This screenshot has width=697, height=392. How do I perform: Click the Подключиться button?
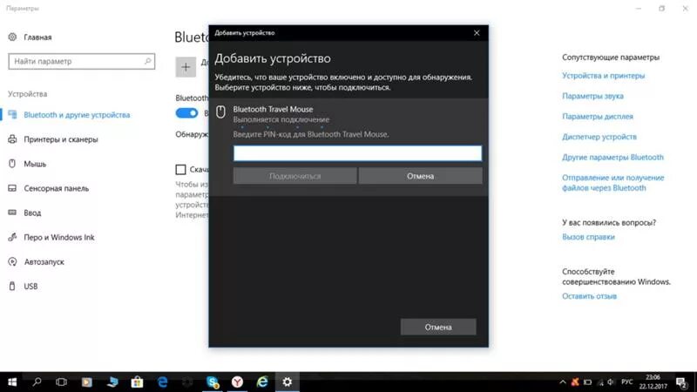pyautogui.click(x=294, y=176)
